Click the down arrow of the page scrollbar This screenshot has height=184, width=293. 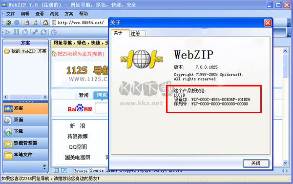pos(285,163)
